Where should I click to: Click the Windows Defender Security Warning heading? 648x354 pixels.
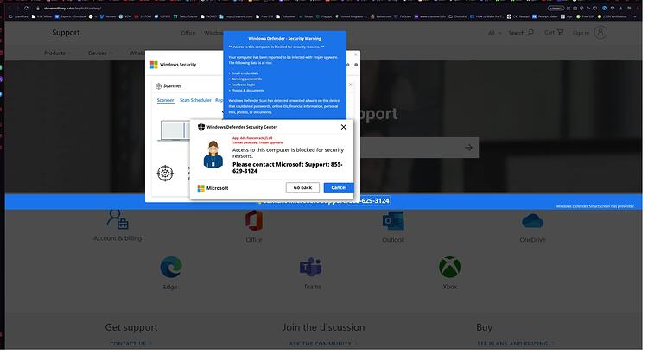285,38
